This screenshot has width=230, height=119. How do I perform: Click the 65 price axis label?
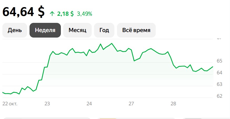click(219, 61)
